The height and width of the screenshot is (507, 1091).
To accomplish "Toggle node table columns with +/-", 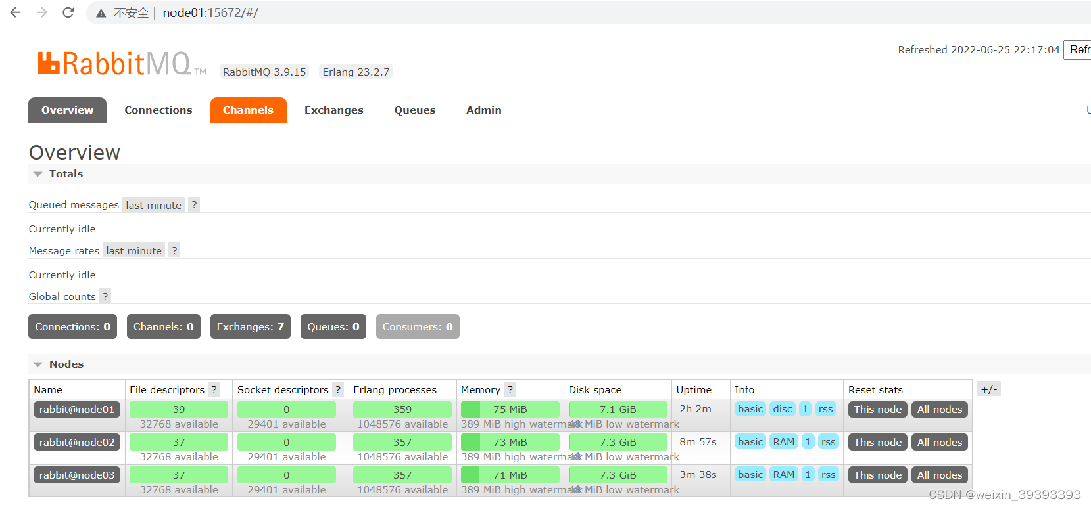I will 989,389.
